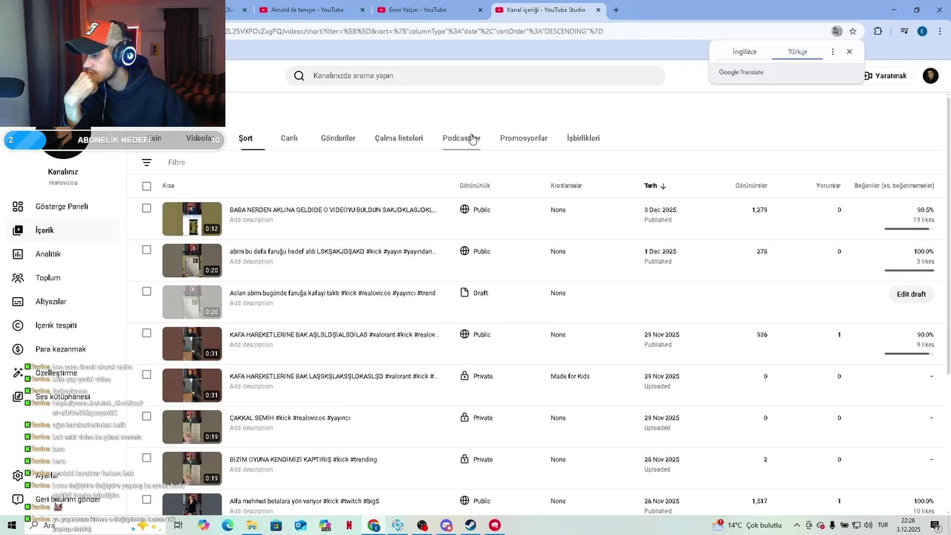This screenshot has width=951, height=535.
Task: Open Netflix from the taskbar
Action: [x=349, y=525]
